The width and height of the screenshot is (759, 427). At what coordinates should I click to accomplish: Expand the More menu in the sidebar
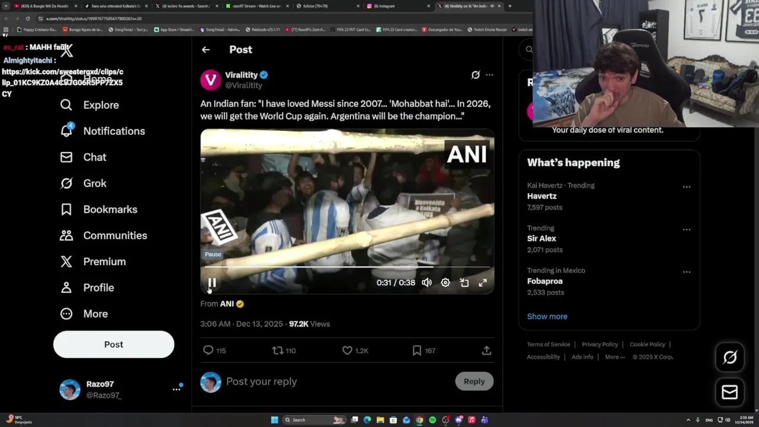coord(84,314)
